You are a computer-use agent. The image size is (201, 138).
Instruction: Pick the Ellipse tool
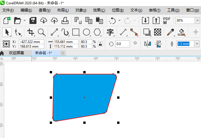86,32
